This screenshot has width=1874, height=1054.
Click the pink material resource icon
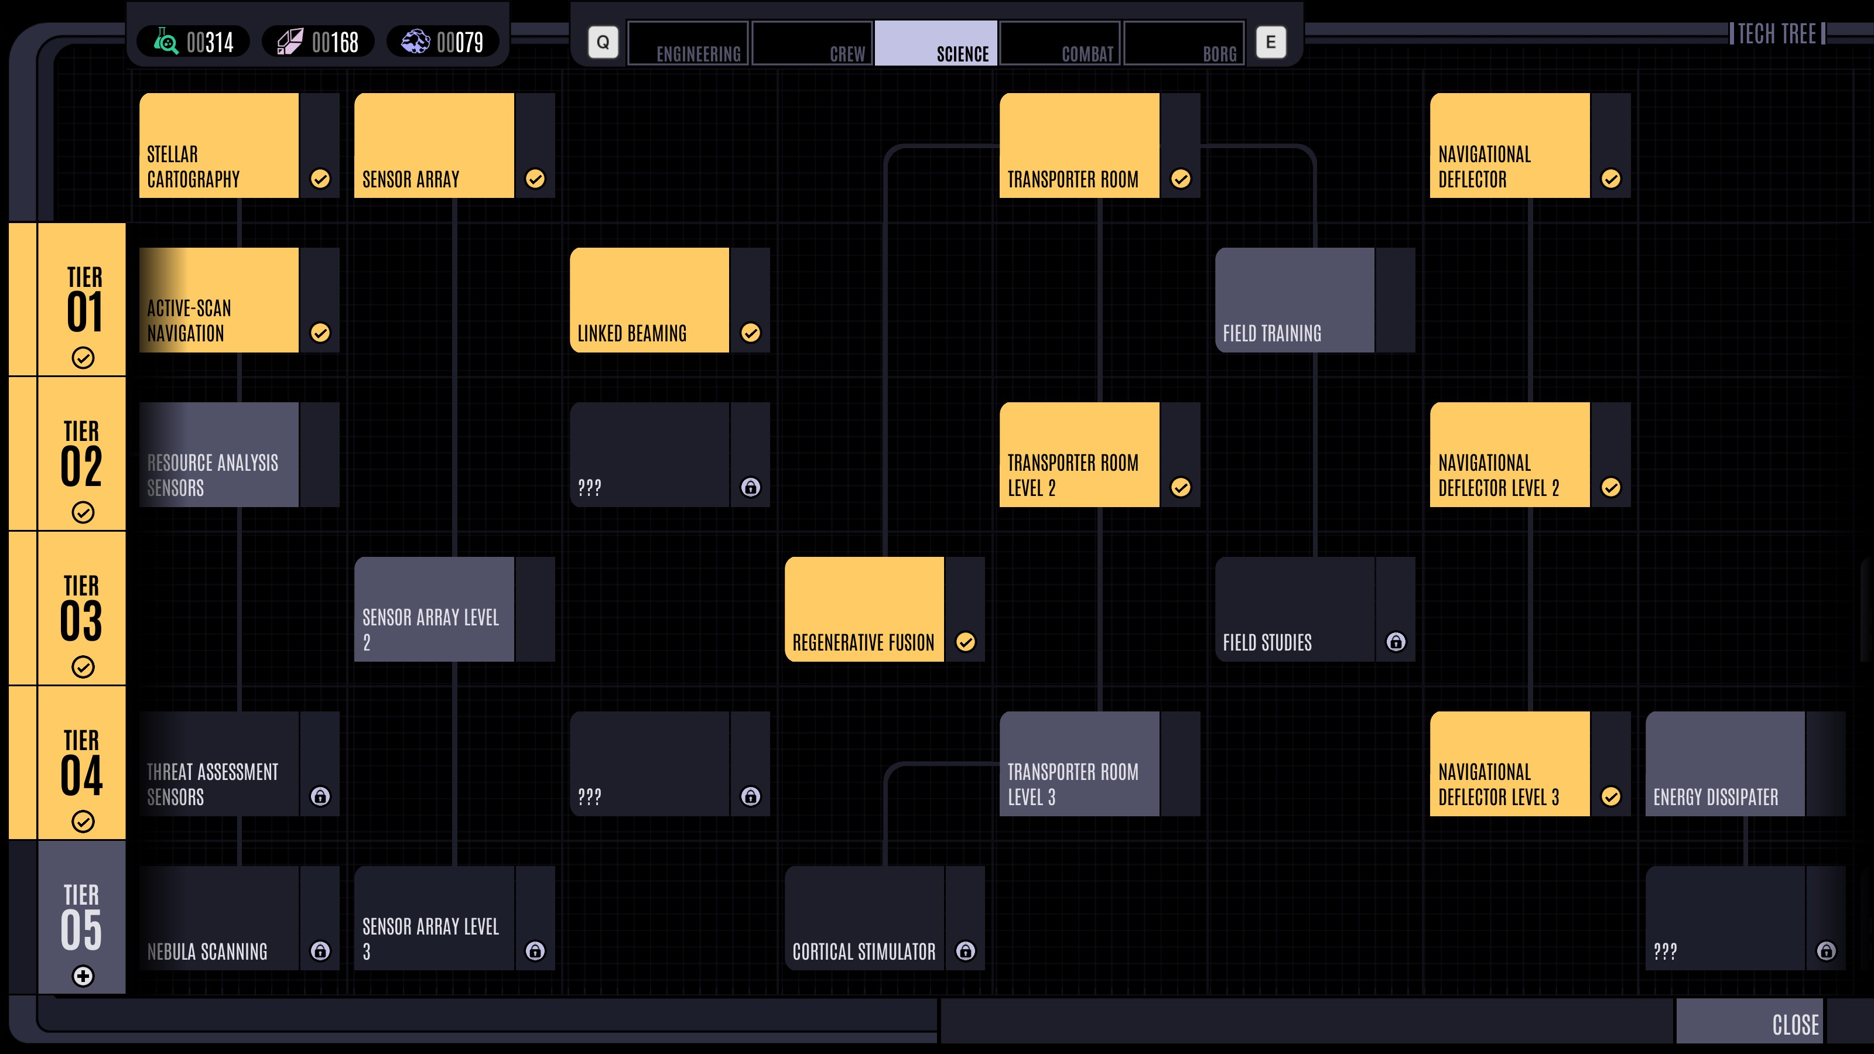[290, 42]
